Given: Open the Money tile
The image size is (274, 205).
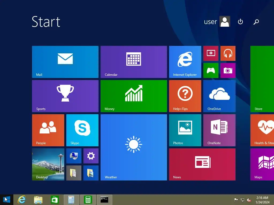Looking at the screenshot, I should [134, 96].
